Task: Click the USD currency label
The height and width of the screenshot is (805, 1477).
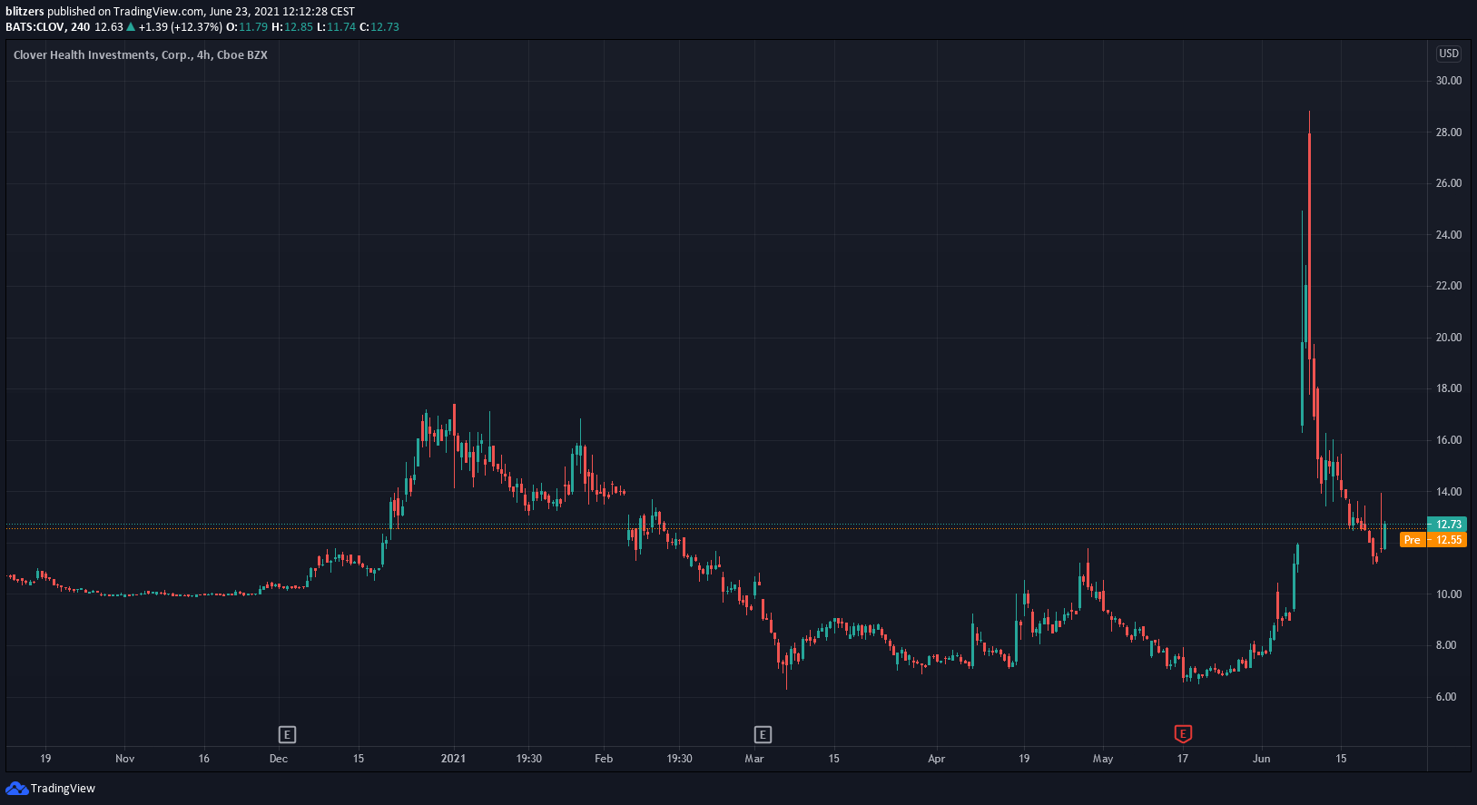Action: click(1449, 54)
